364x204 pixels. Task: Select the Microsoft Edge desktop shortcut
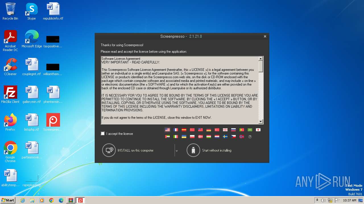(32, 39)
